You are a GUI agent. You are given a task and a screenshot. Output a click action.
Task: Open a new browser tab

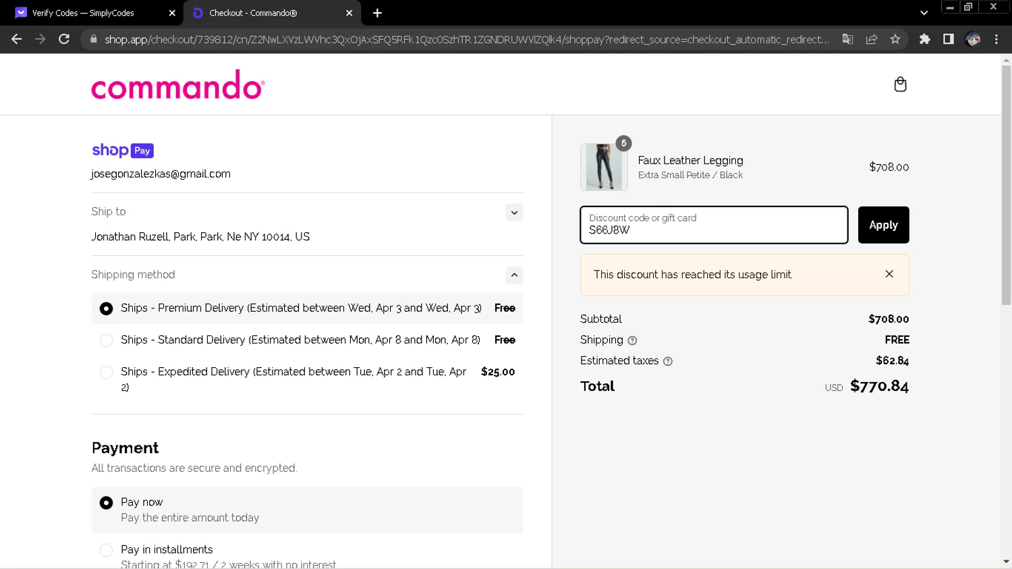point(377,13)
